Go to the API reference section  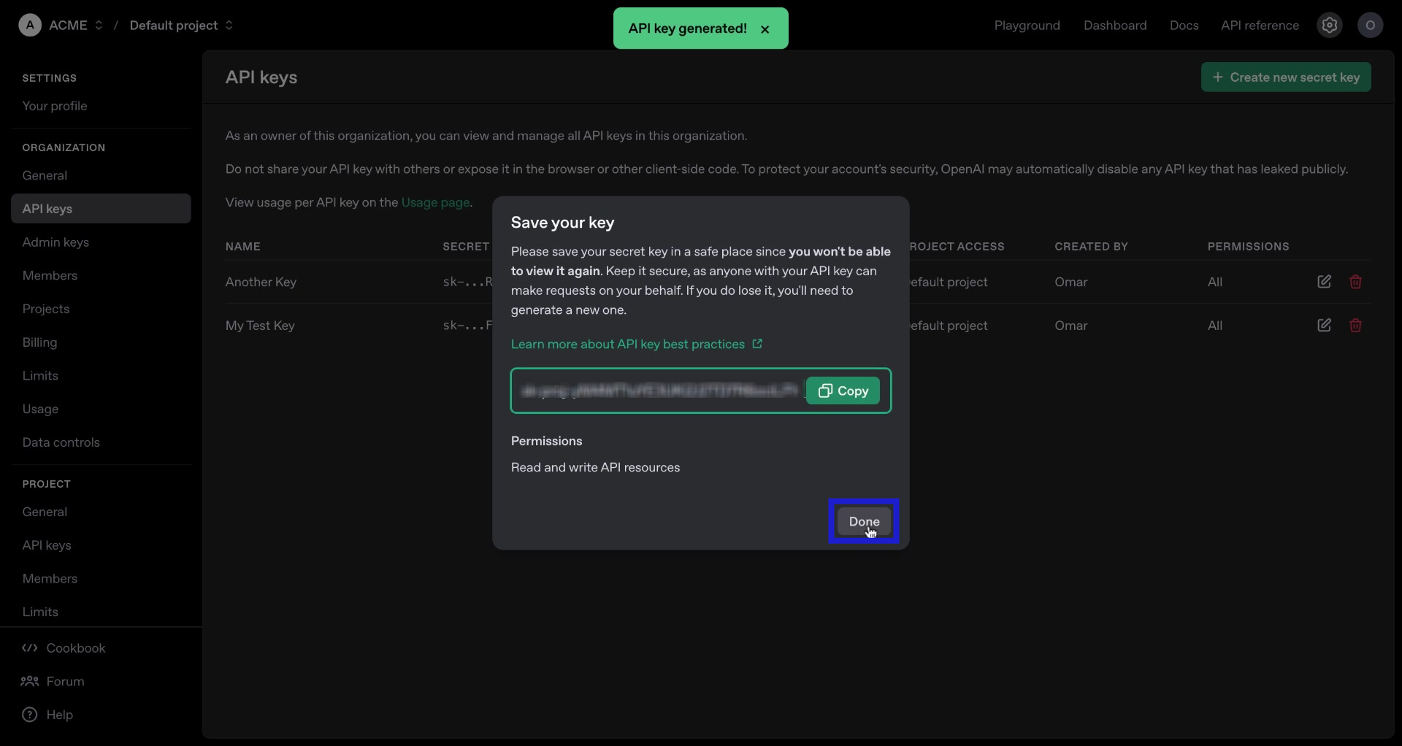[x=1260, y=25]
